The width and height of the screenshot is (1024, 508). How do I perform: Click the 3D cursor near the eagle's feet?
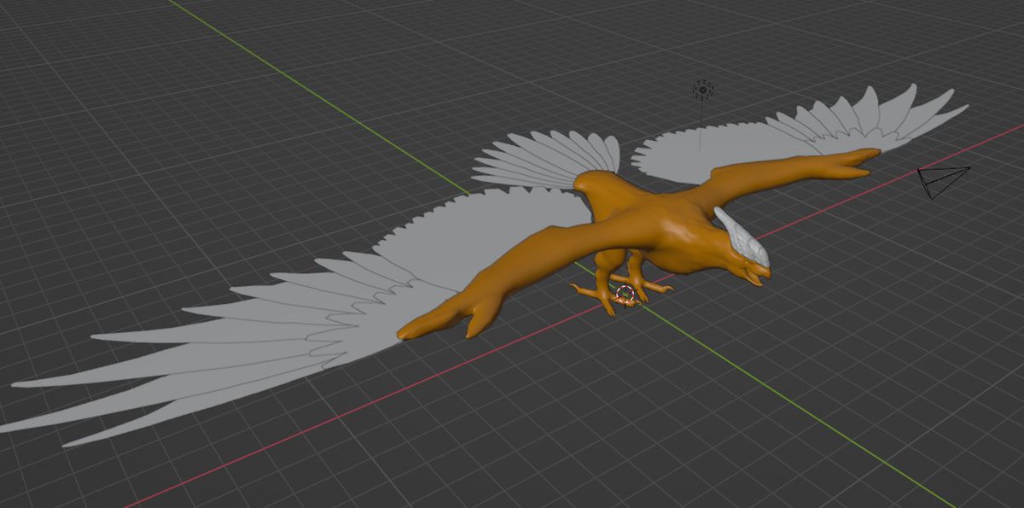(x=625, y=295)
